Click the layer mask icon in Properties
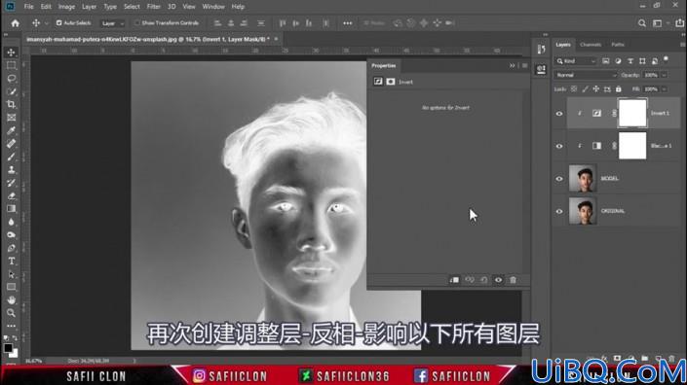This screenshot has width=687, height=385. 391,82
